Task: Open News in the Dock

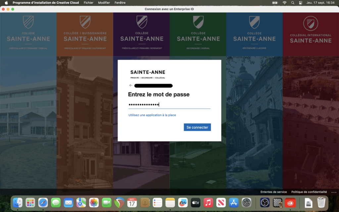Action: 221,203
